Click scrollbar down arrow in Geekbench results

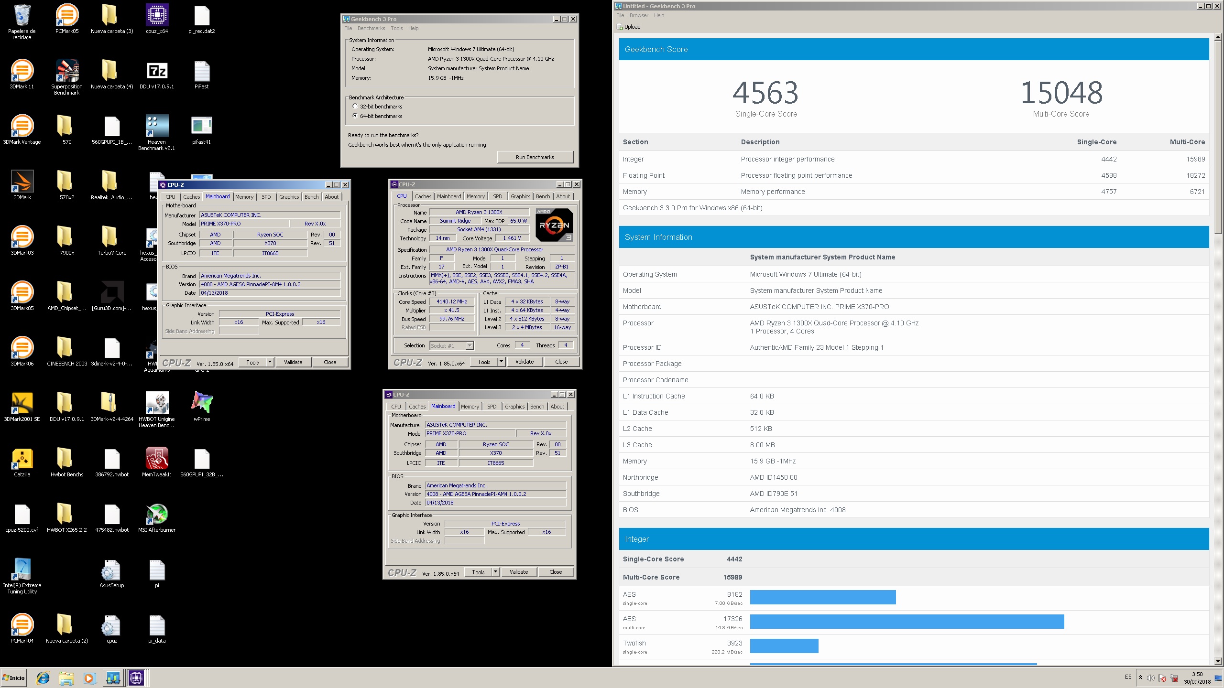[x=1218, y=661]
